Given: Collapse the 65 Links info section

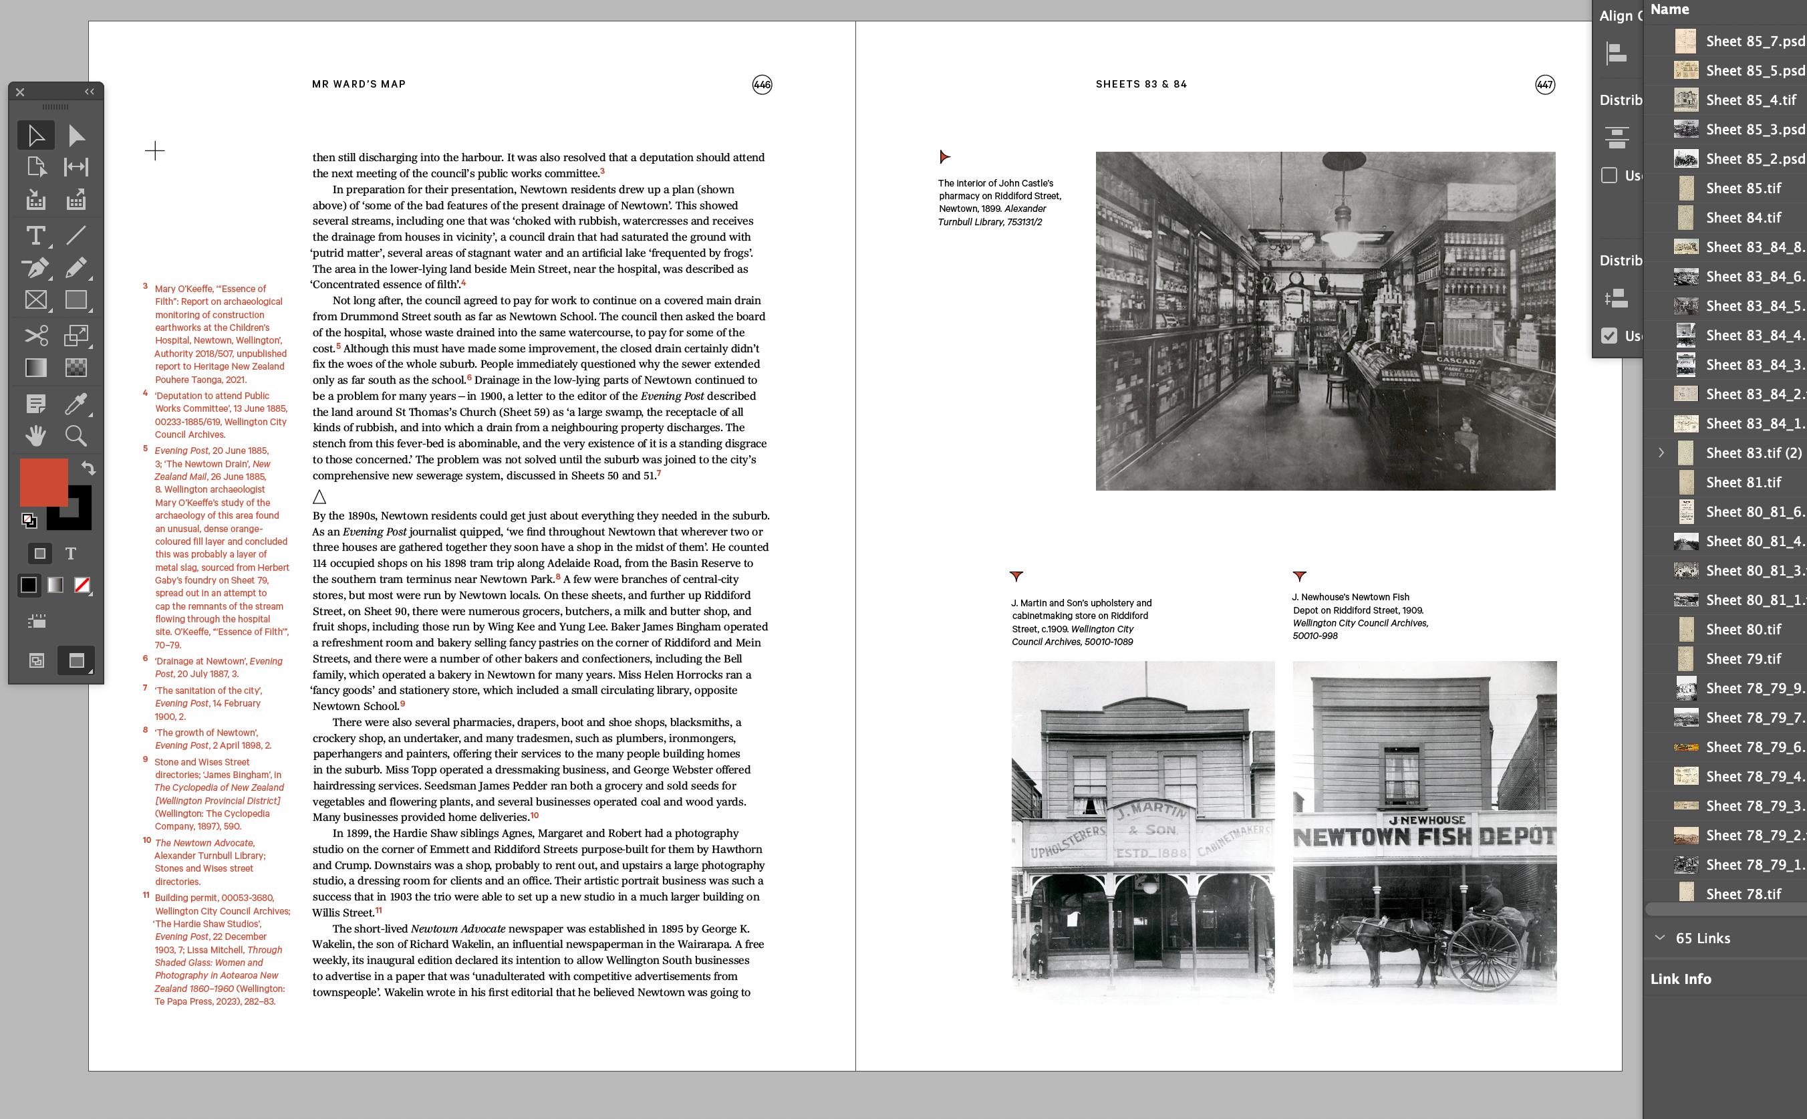Looking at the screenshot, I should tap(1660, 938).
